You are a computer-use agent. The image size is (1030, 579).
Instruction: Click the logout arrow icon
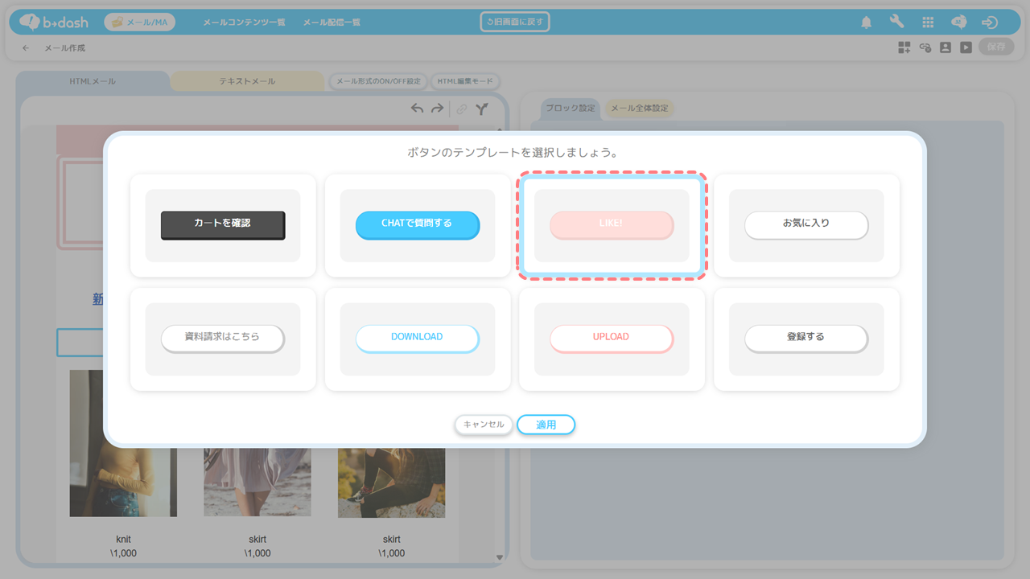point(990,23)
